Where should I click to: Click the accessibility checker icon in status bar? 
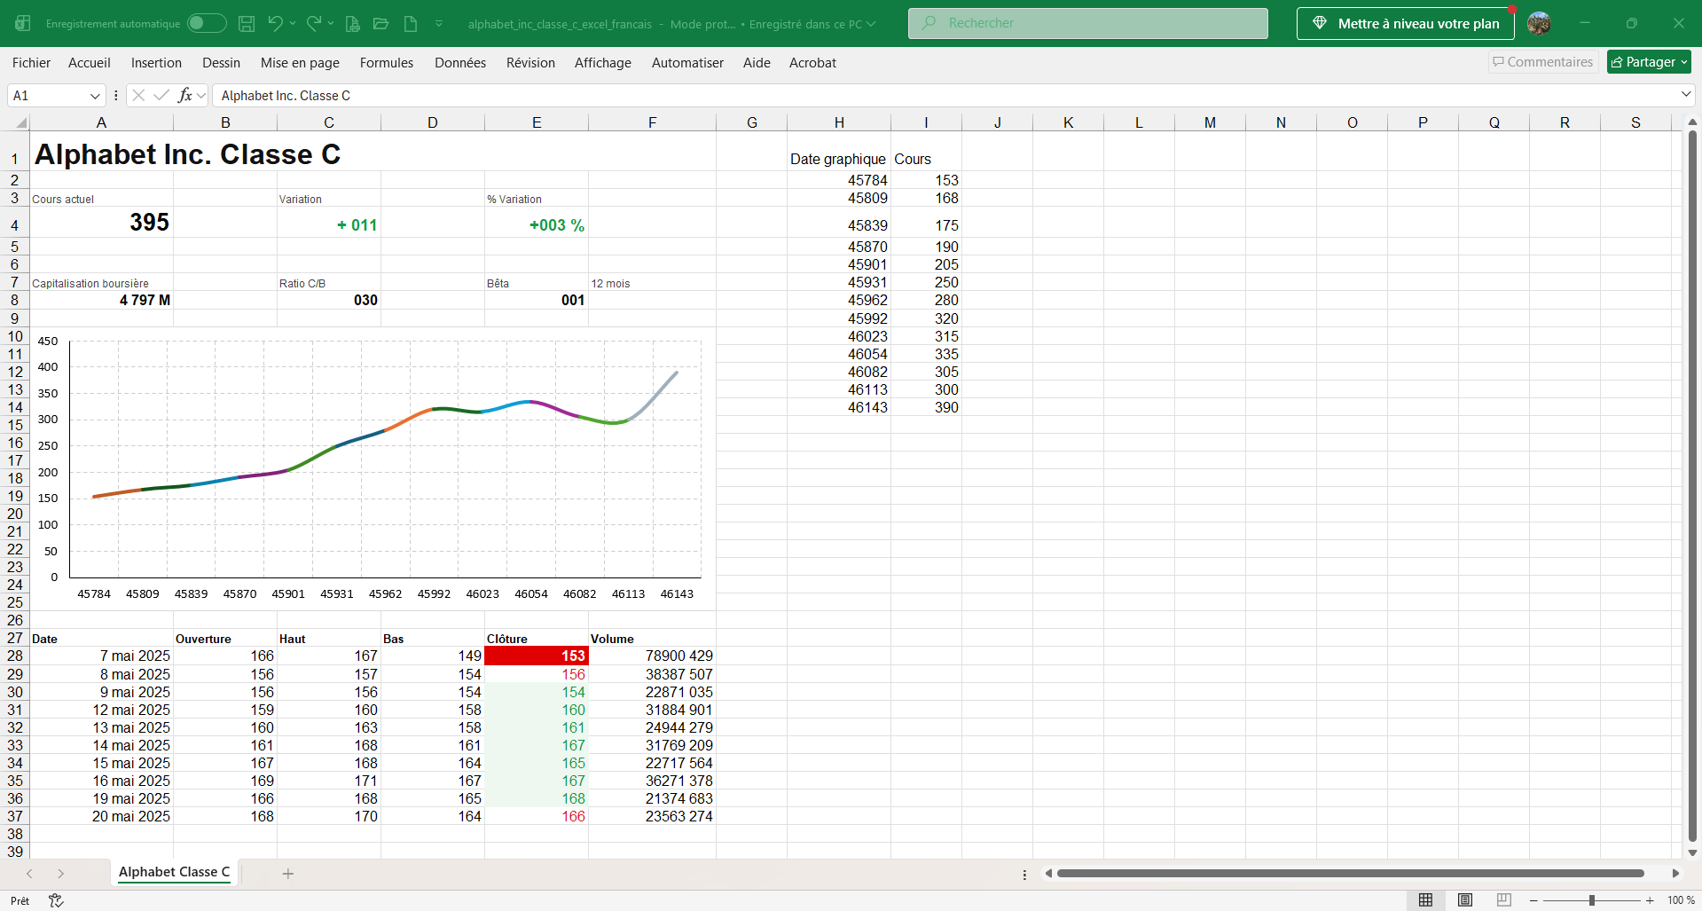pyautogui.click(x=56, y=900)
